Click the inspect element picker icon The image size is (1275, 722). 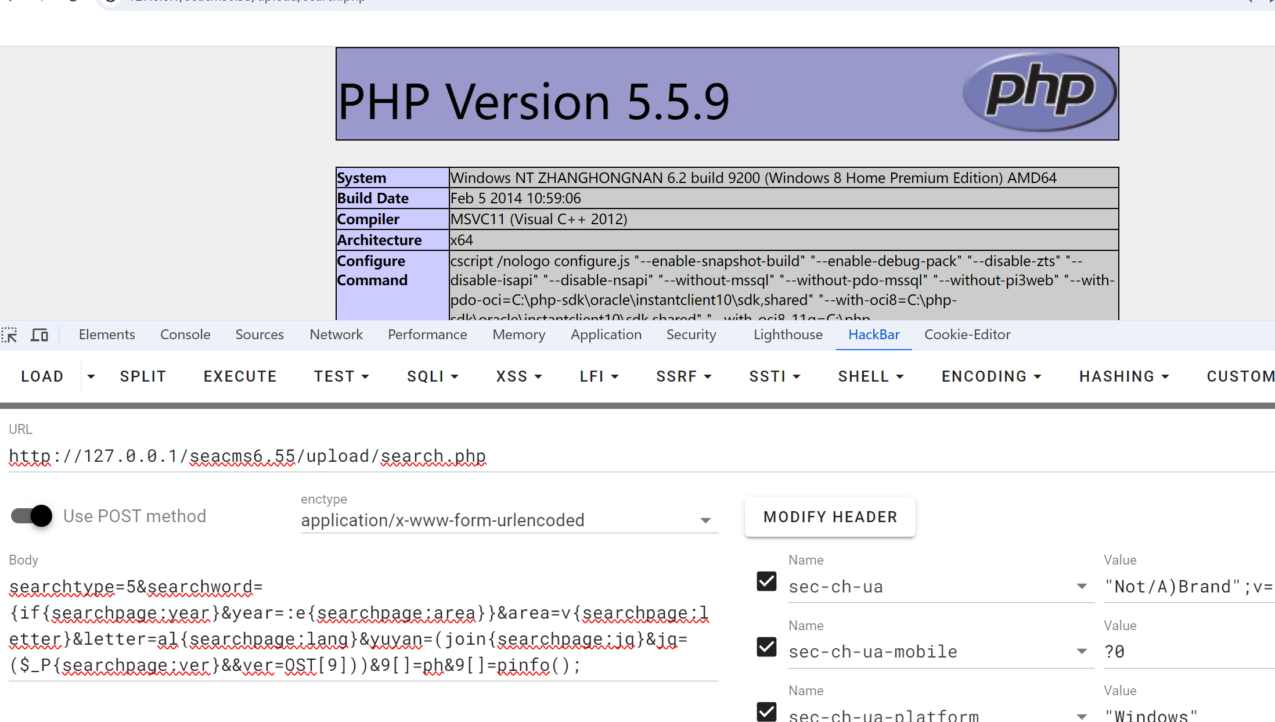coord(10,335)
